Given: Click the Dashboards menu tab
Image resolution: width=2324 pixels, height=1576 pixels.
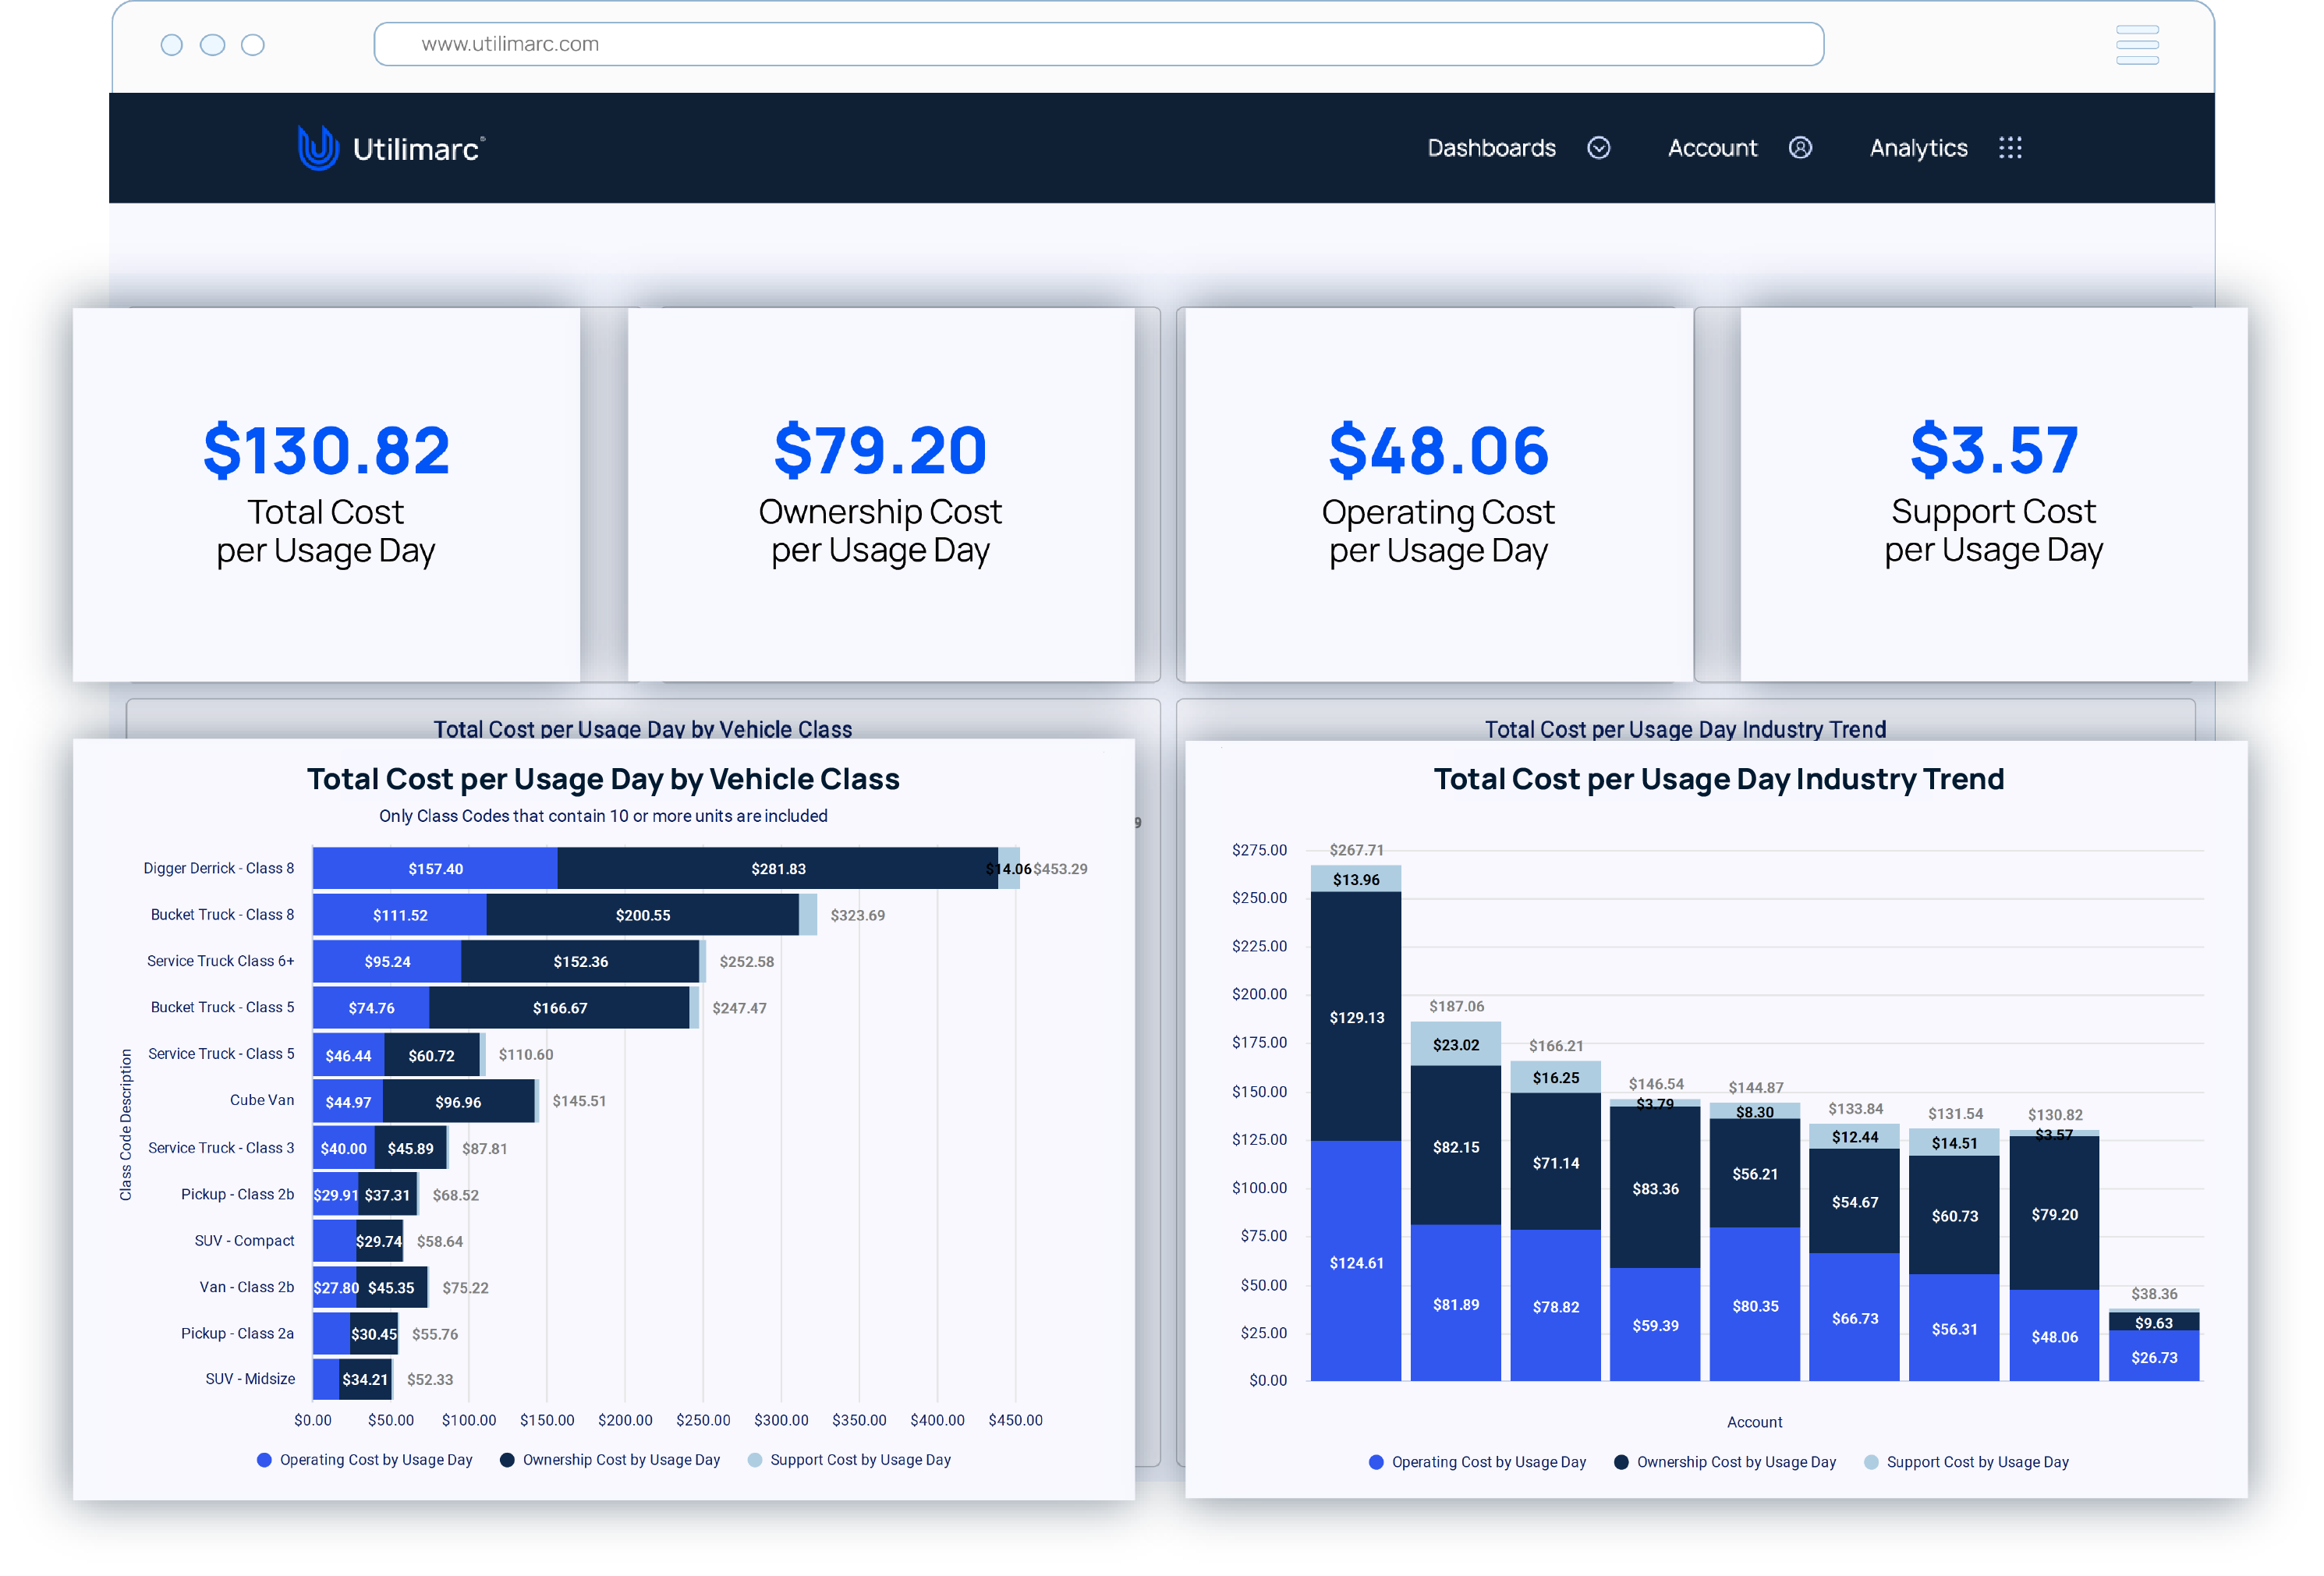Looking at the screenshot, I should tap(1492, 147).
